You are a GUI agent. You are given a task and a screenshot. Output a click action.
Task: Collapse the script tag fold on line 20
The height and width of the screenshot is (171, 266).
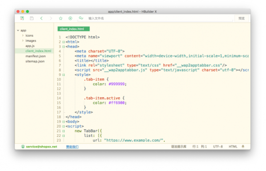(63, 126)
